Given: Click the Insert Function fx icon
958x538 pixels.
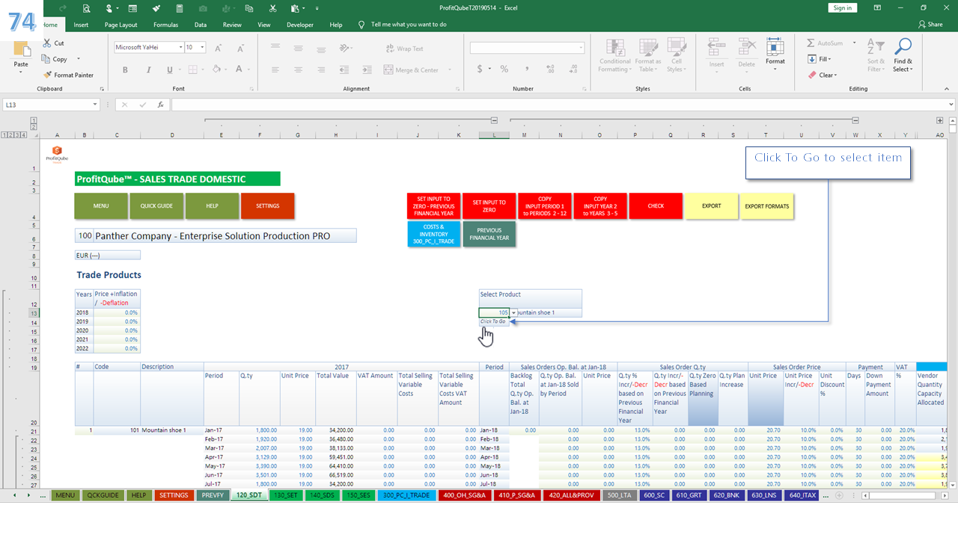Looking at the screenshot, I should (160, 105).
